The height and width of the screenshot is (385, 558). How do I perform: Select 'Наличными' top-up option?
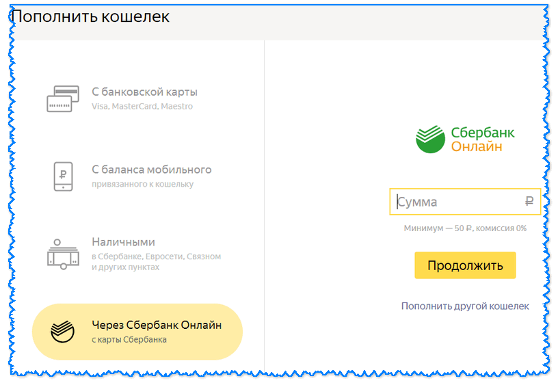pyautogui.click(x=123, y=242)
